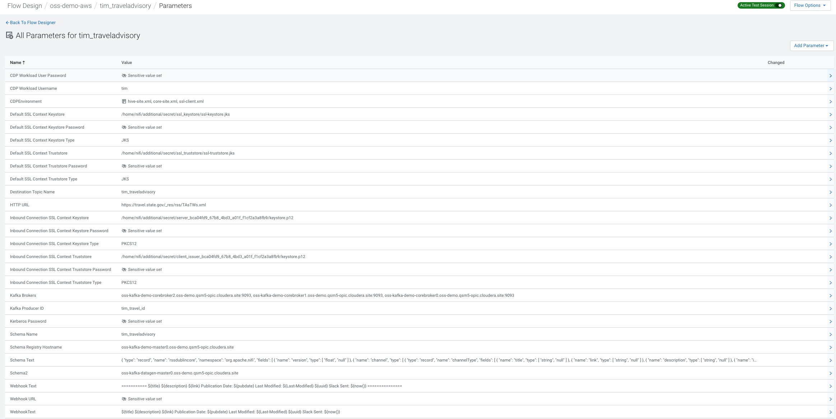
Task: Expand the Kafka Brokers row chevron
Action: tap(830, 296)
